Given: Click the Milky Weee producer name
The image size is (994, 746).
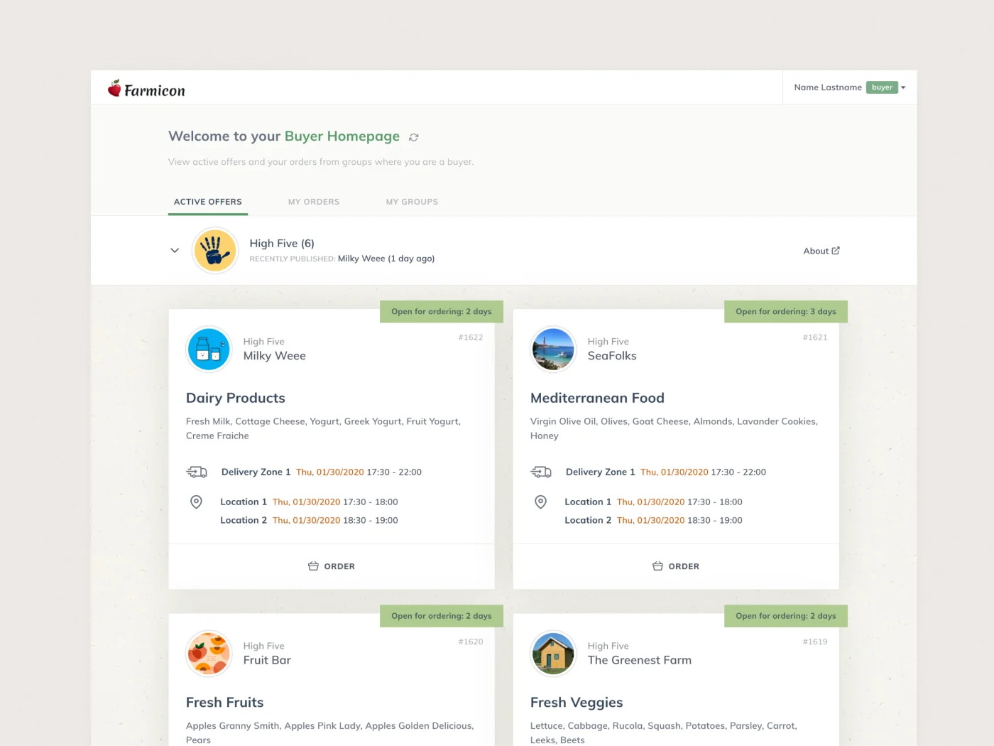Looking at the screenshot, I should coord(275,356).
